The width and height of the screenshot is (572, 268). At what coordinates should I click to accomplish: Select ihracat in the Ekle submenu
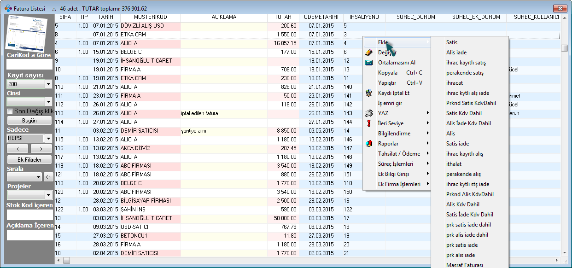[470, 83]
